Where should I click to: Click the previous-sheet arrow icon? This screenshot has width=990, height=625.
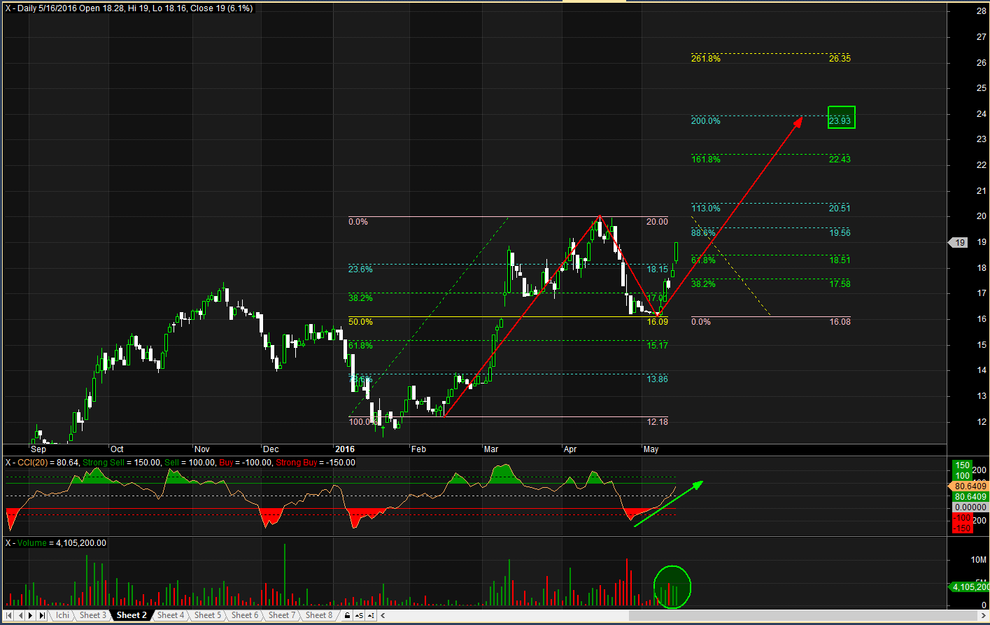(20, 615)
